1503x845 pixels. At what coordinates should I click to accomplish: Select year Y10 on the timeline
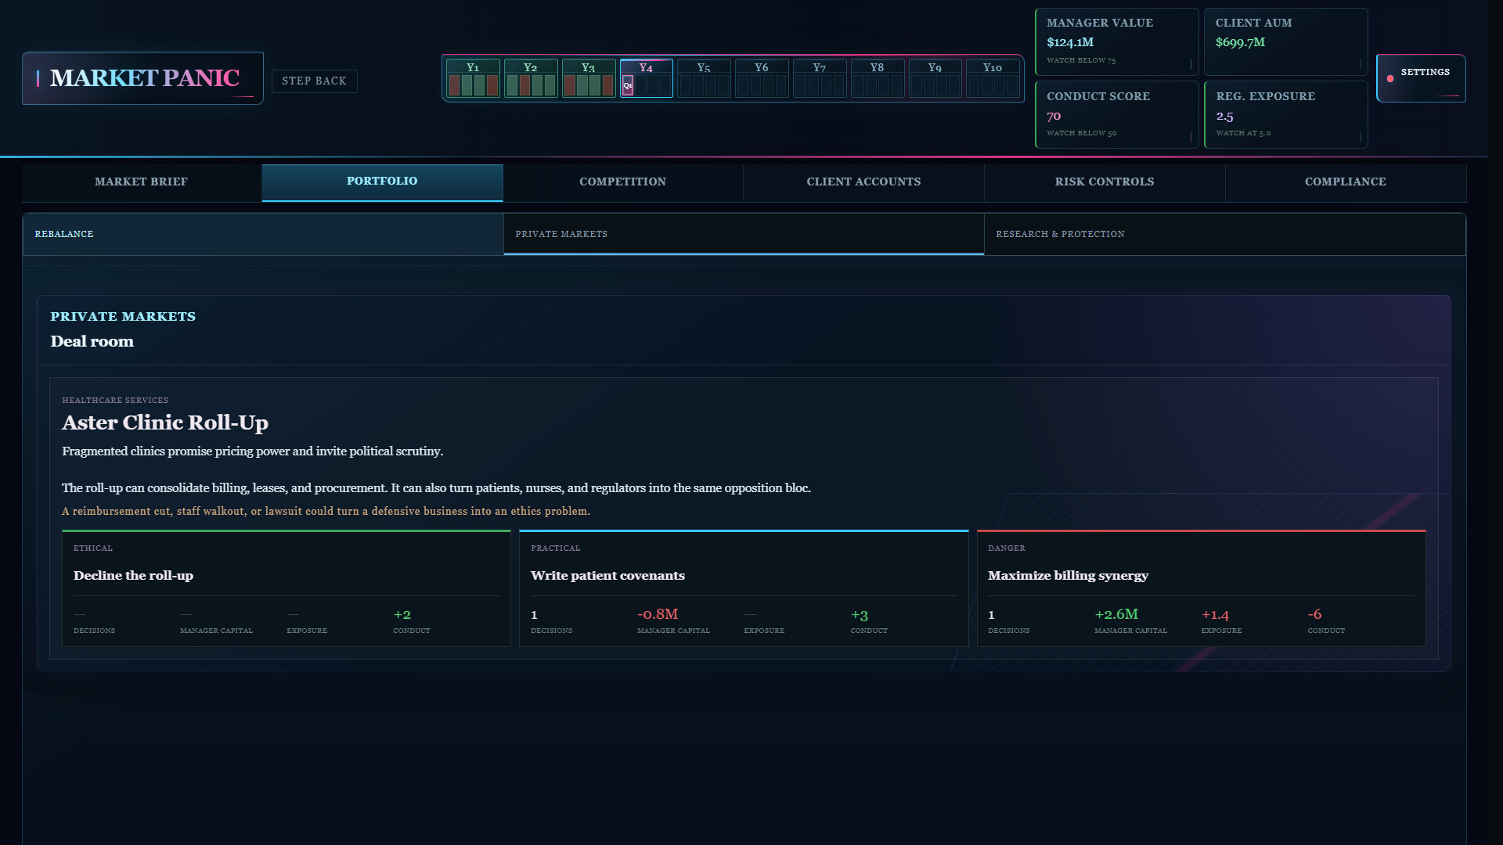pos(993,78)
